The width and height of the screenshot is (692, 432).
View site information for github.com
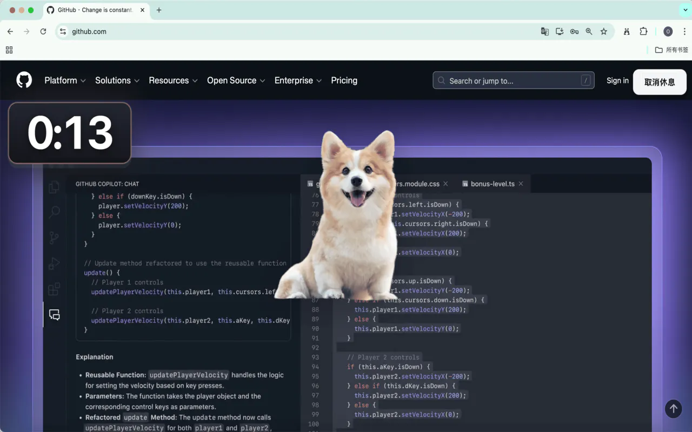coord(63,31)
